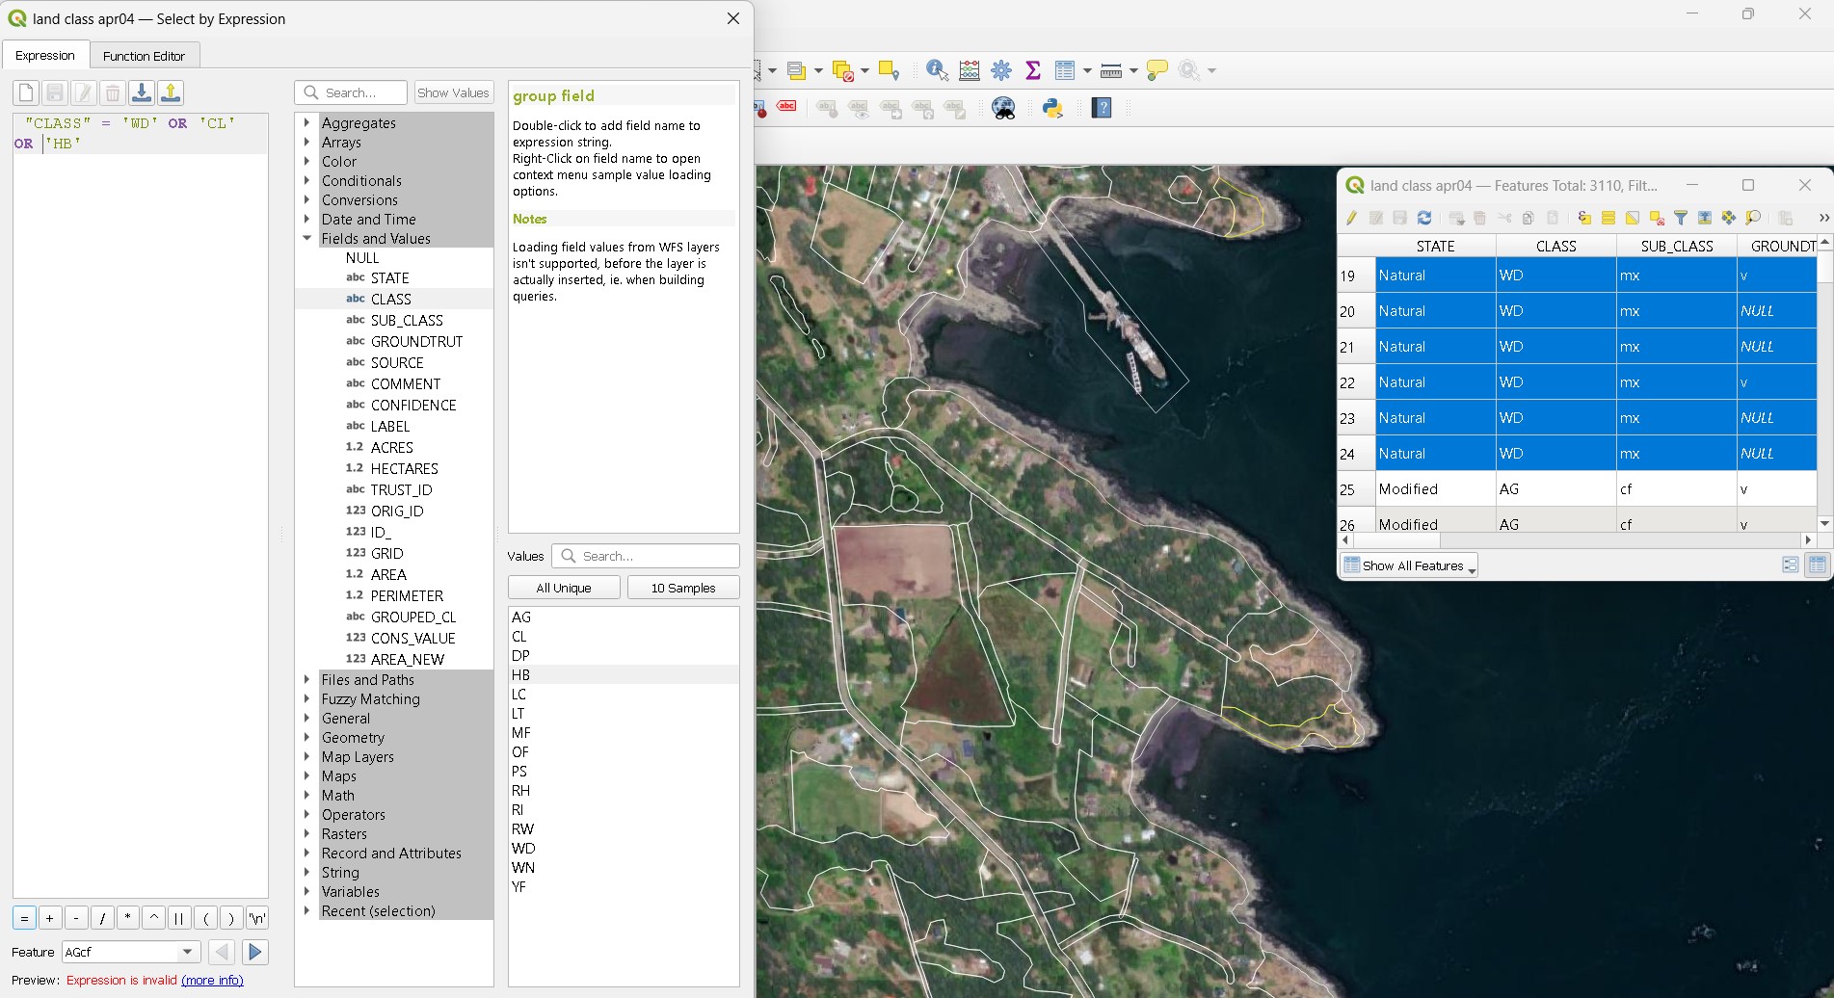
Task: Select the Identify Features tool
Action: click(x=937, y=70)
